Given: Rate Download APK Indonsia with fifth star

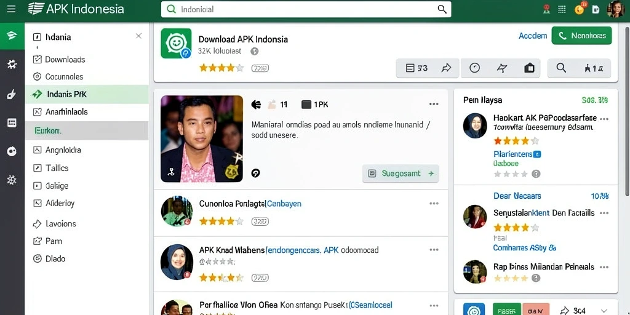Looking at the screenshot, I should click(240, 68).
